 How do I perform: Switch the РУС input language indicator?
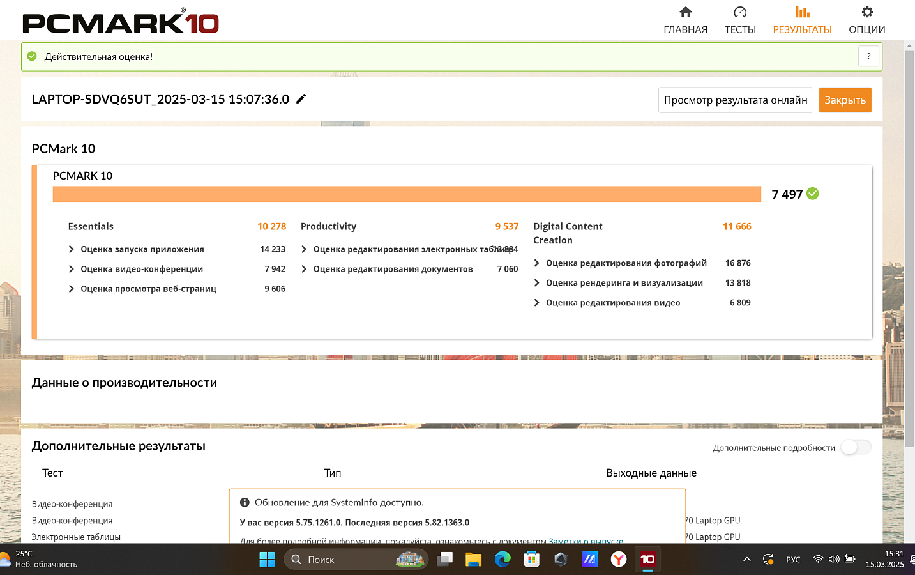point(793,560)
